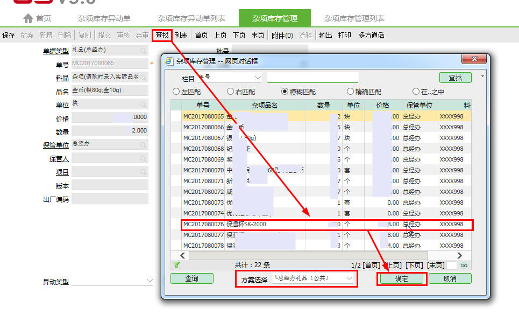Click the green 查询 button
Screen dimensions: 519x335
[191, 278]
